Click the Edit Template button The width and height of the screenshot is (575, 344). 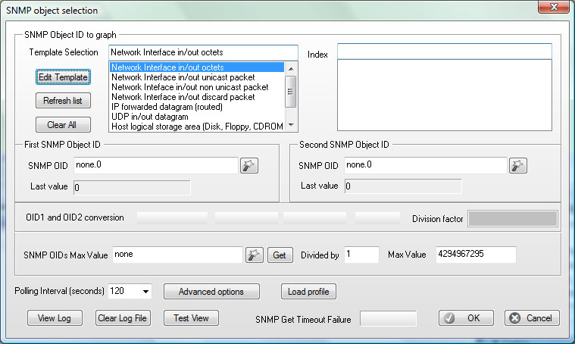coord(63,77)
